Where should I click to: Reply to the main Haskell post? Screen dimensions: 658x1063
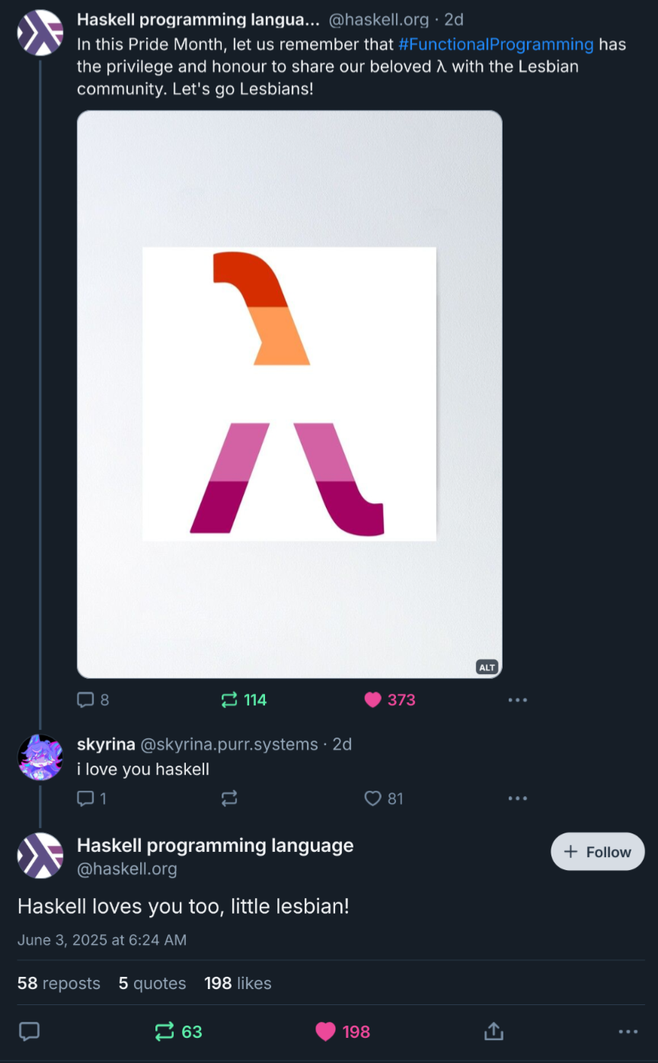29,1032
